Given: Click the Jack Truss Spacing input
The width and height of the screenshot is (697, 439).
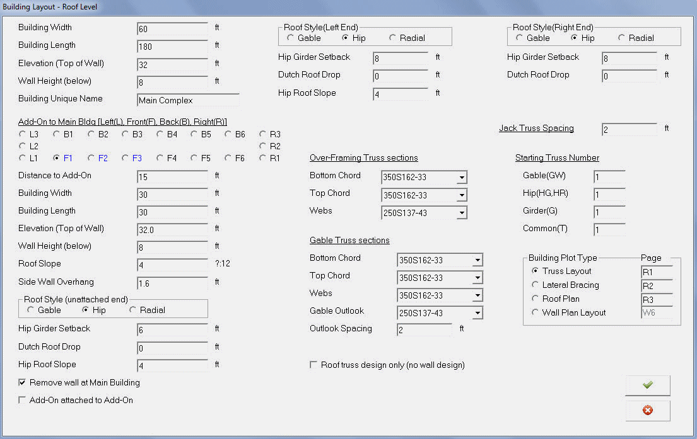Looking at the screenshot, I should coord(628,129).
